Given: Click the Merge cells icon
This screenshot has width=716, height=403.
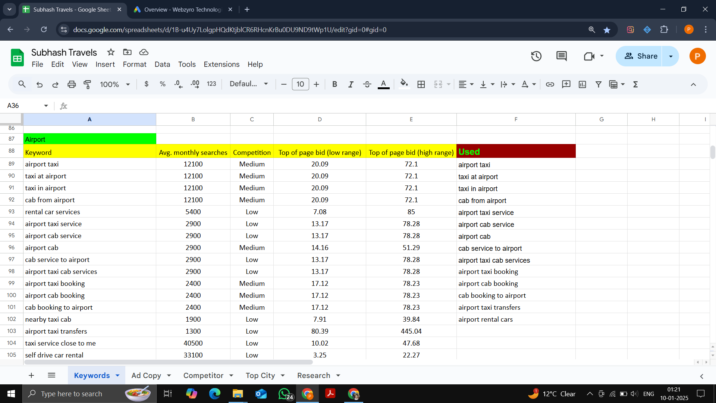Looking at the screenshot, I should 438,84.
